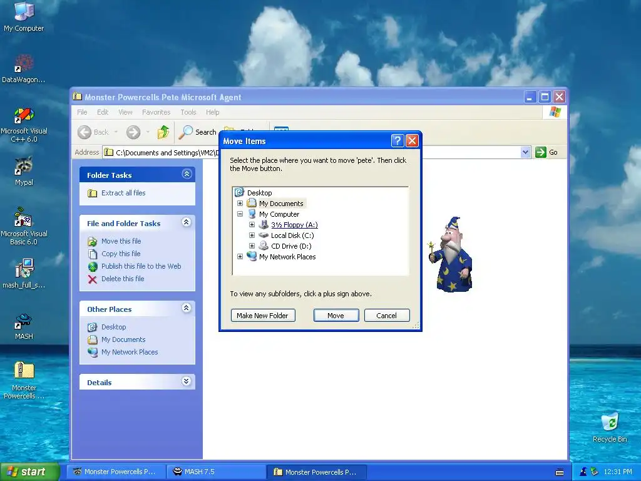Click the taskbar clock showing 12:31 PM
This screenshot has width=641, height=481.
617,472
